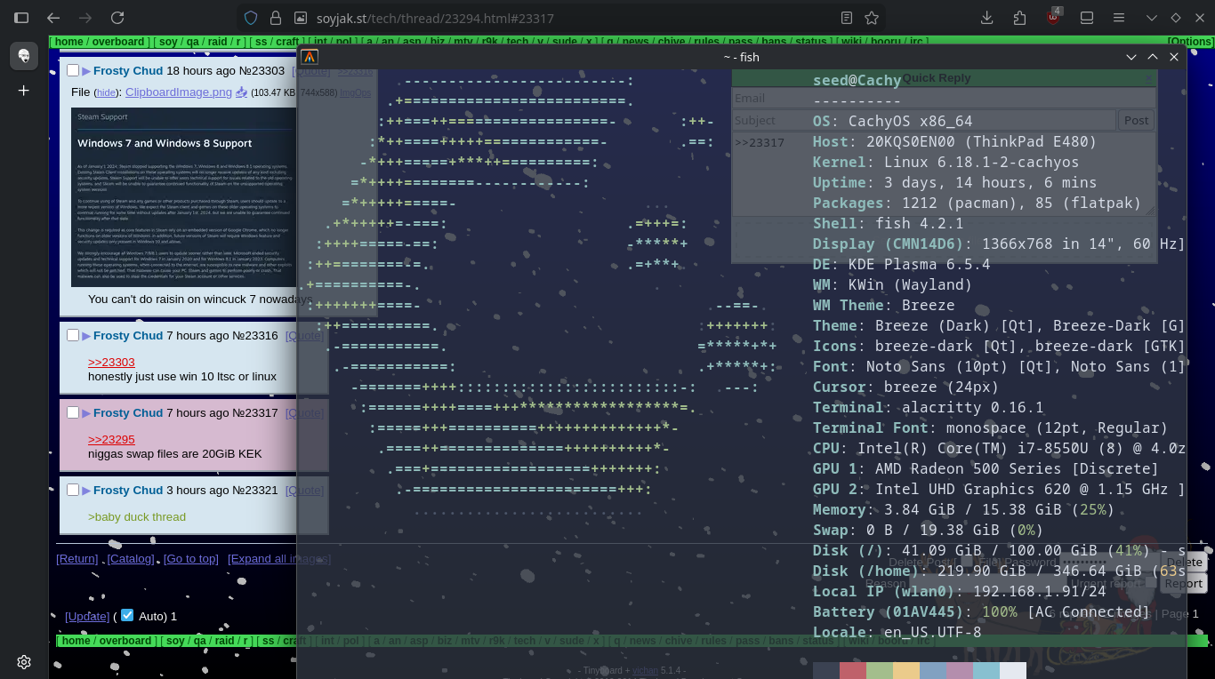Screen dimensions: 1215x679
Task: Select the checkbox on post №23321
Action: (73, 491)
